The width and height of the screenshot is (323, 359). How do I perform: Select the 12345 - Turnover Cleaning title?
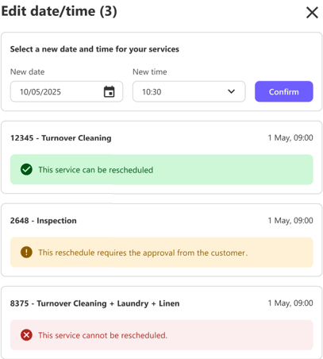pos(61,138)
